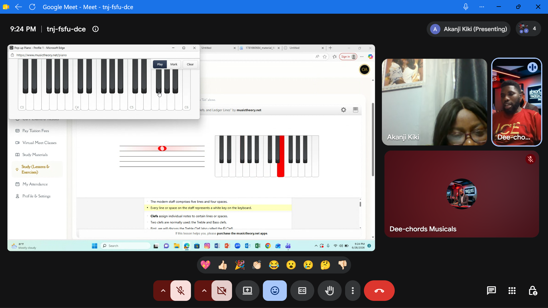Send the thumbs up reaction
The height and width of the screenshot is (308, 548).
[223, 265]
